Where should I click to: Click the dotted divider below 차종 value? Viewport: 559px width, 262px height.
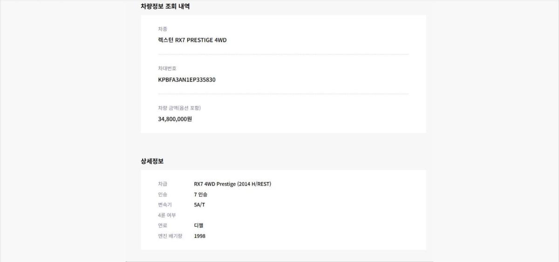[283, 54]
